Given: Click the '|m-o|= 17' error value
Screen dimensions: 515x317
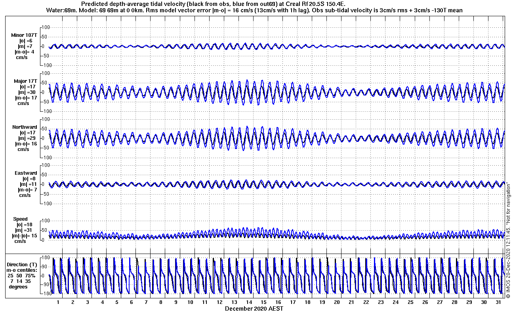Looking at the screenshot, I should [26, 98].
